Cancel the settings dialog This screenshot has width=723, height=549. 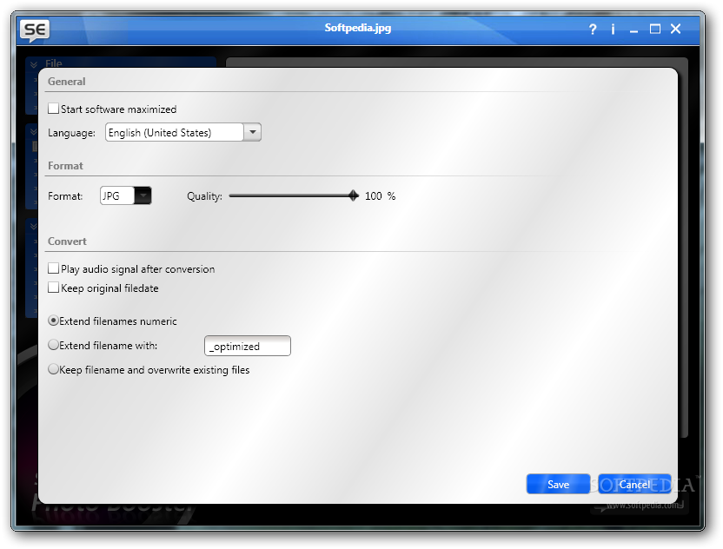634,484
